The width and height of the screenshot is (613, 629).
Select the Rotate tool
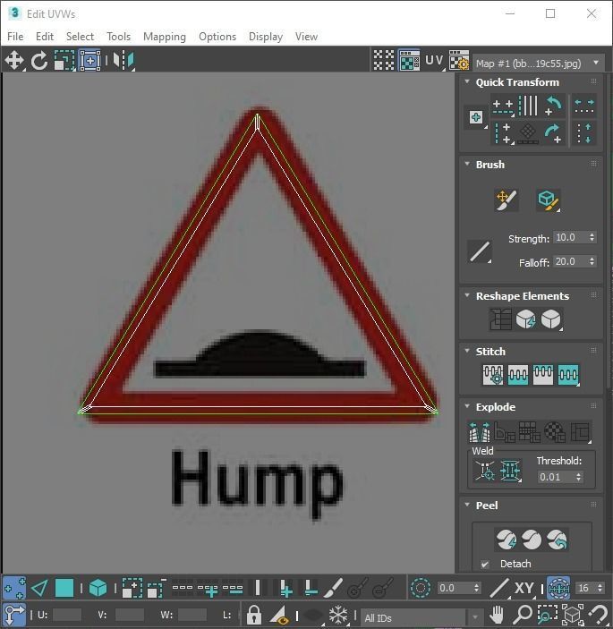pos(38,61)
